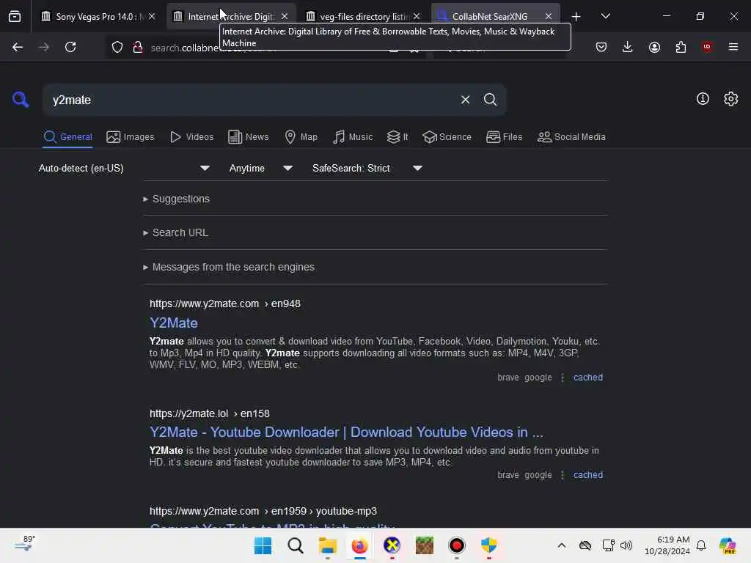Open the Firefox account icon
Viewport: 751px width, 563px height.
(654, 47)
